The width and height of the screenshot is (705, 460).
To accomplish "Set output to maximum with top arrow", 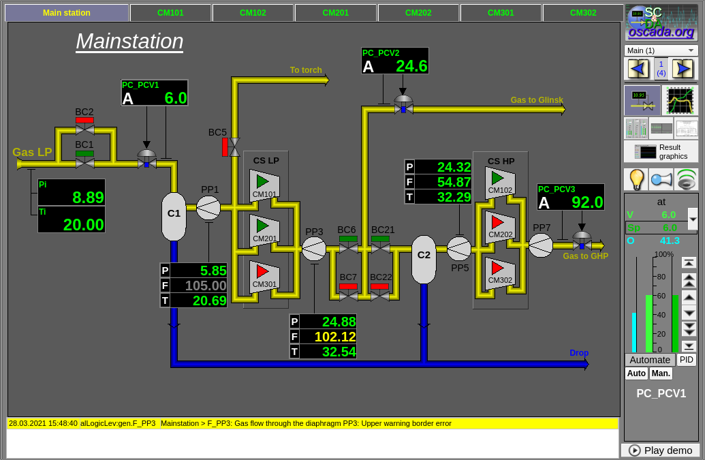I will click(689, 263).
